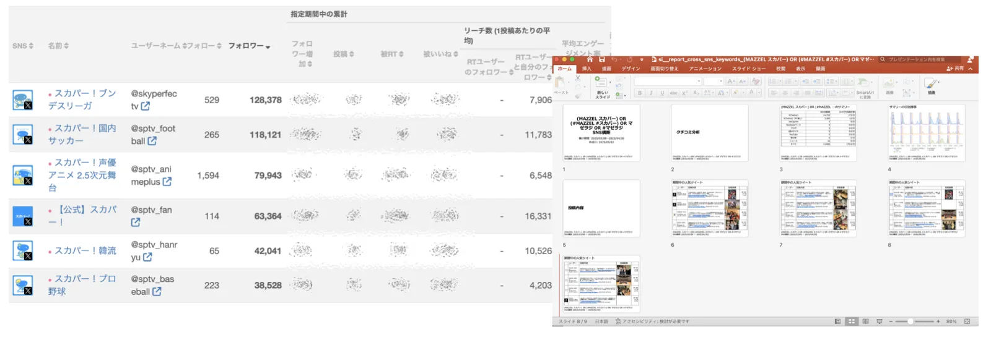Click align left icon in ribbon

(x=774, y=93)
